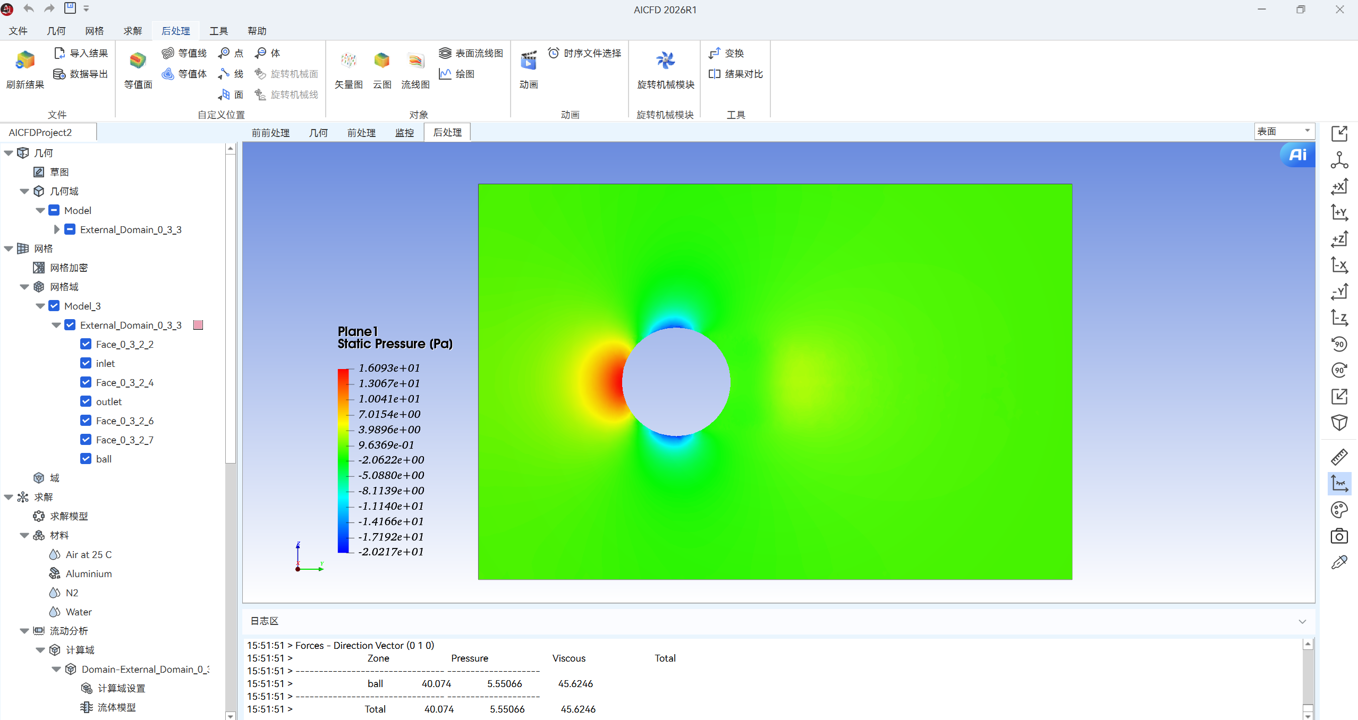Open the color palette settings icon
The image size is (1358, 720).
click(1339, 510)
